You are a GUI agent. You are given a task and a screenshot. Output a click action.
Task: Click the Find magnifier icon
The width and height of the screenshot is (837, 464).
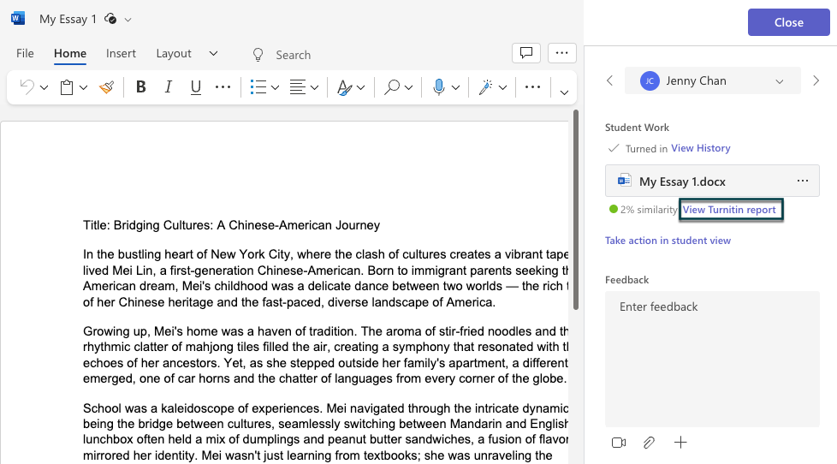click(392, 86)
